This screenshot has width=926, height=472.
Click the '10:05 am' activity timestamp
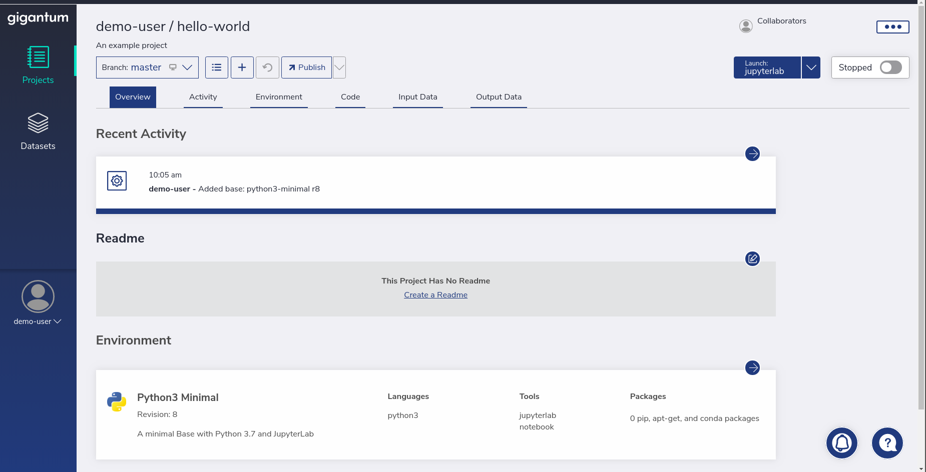click(x=165, y=175)
